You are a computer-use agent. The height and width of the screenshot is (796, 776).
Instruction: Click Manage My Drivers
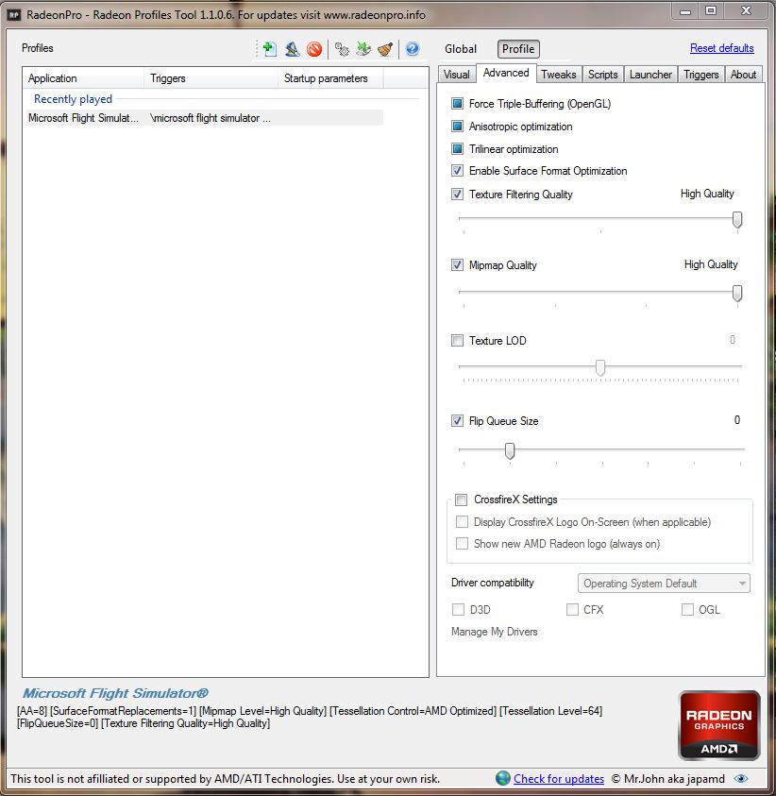[495, 632]
